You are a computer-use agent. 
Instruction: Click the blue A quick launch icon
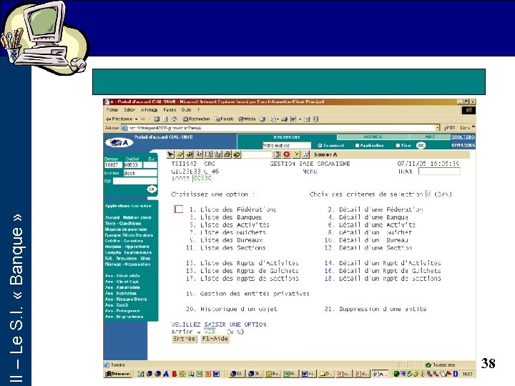point(166,374)
